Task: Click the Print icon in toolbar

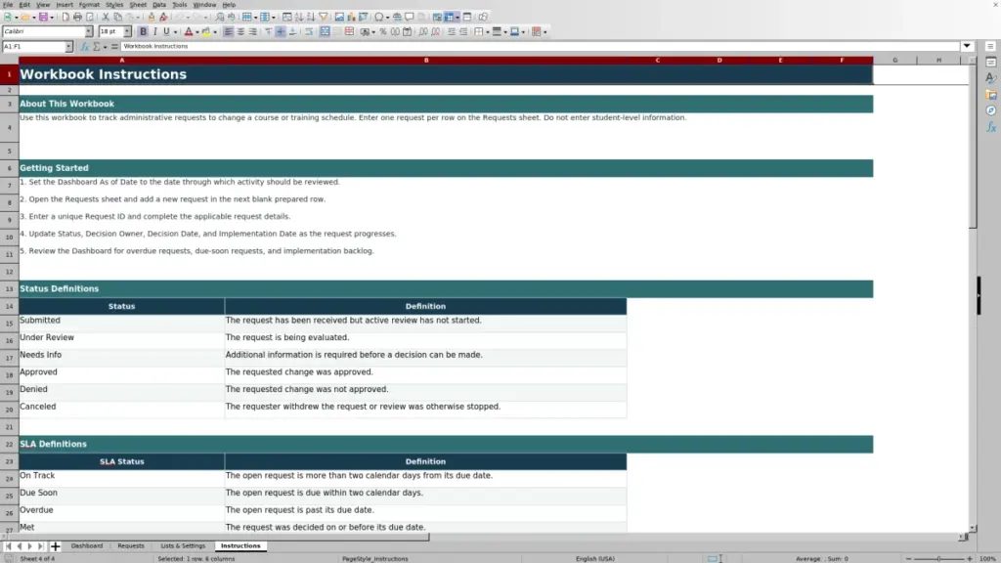Action: 77,17
